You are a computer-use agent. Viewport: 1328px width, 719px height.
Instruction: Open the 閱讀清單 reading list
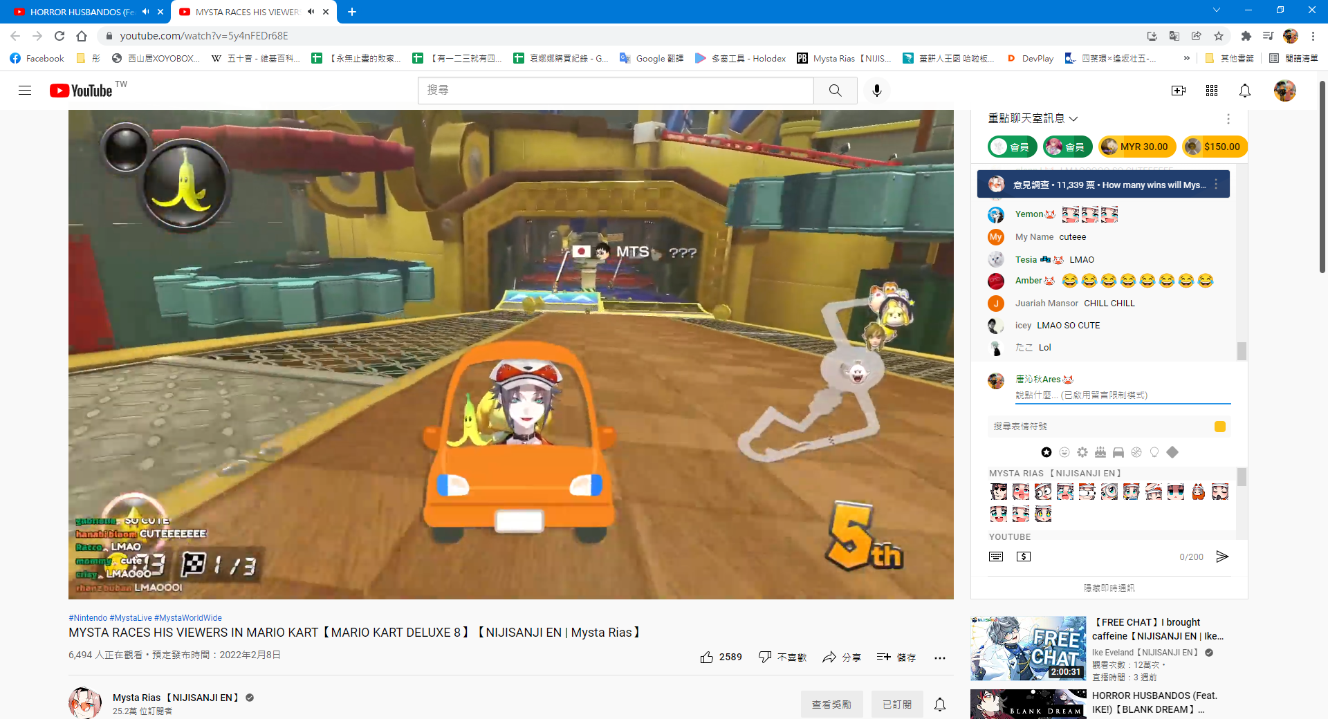(x=1293, y=58)
